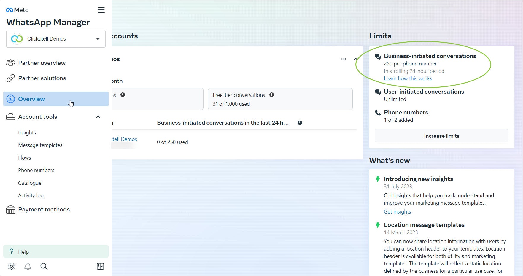Click 'Location message templates' heading
This screenshot has width=523, height=276.
pos(424,225)
